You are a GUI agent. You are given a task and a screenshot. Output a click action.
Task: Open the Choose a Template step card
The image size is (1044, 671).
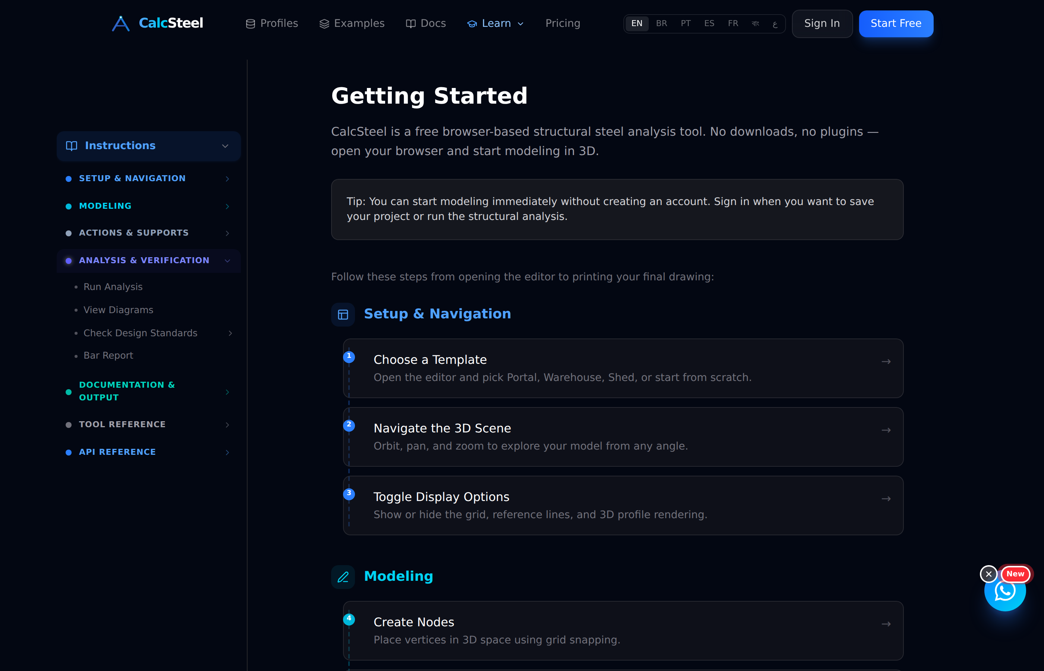coord(623,369)
